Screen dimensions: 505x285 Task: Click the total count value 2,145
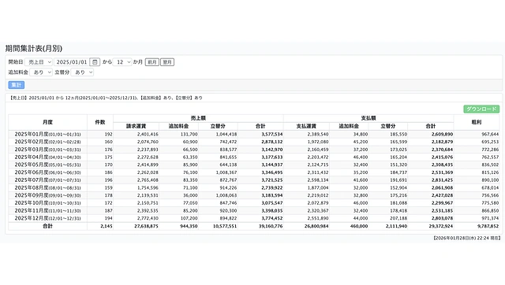[107, 226]
